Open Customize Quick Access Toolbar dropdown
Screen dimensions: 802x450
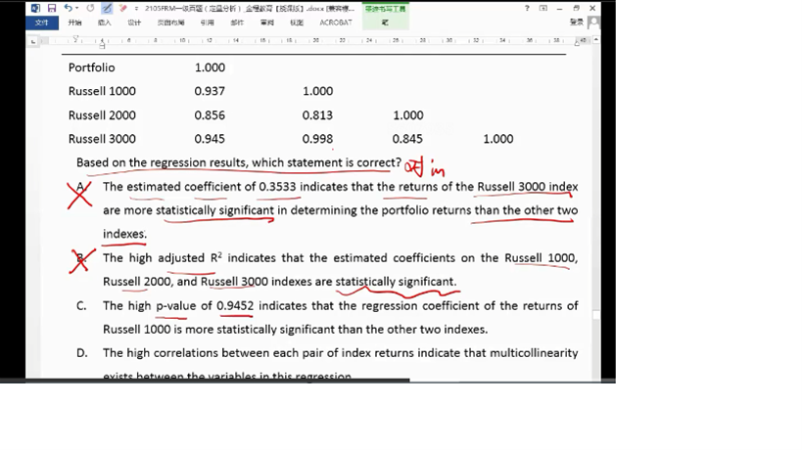(136, 9)
